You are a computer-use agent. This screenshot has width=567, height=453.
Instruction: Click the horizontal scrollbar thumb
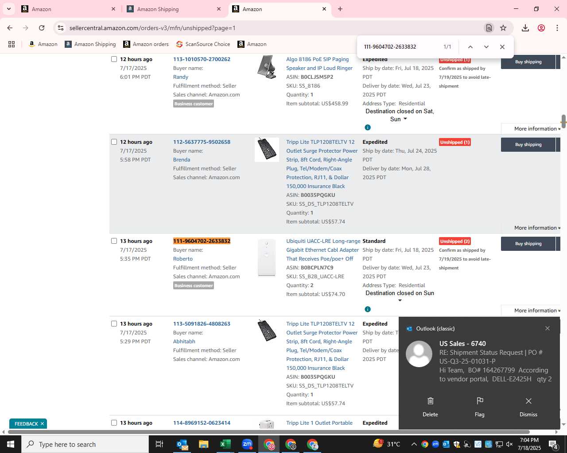click(x=268, y=432)
